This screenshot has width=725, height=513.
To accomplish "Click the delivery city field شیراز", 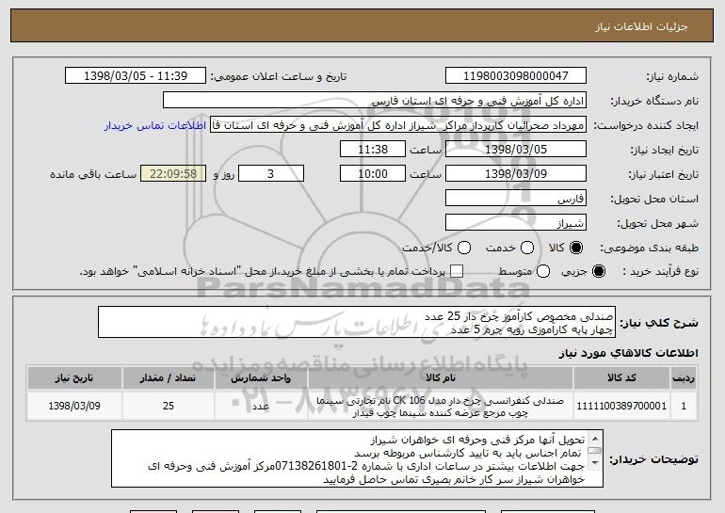I will point(516,223).
